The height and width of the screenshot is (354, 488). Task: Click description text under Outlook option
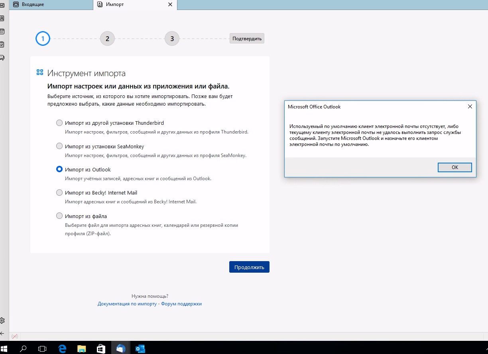[138, 179]
